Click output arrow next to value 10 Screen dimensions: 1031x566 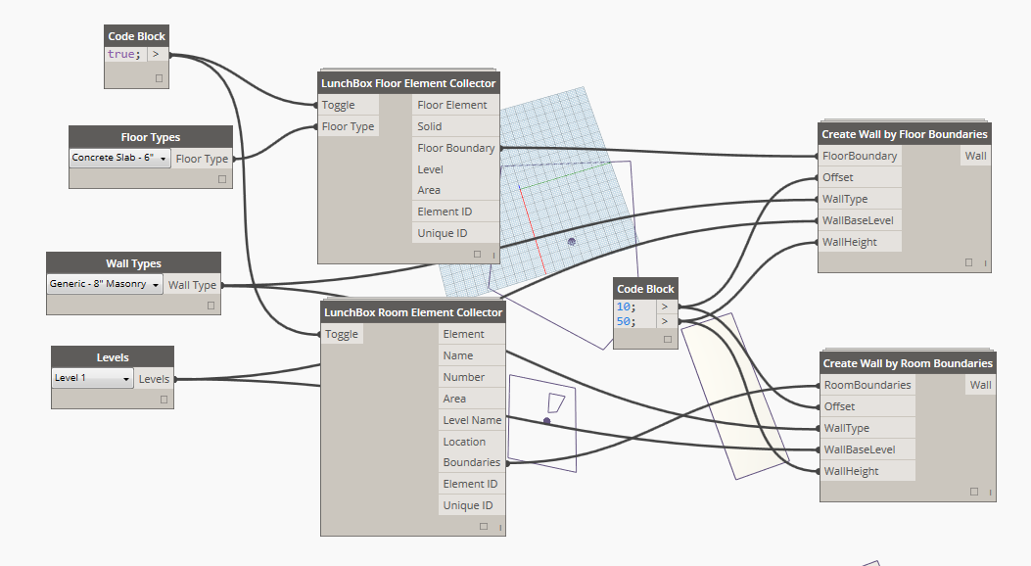(x=665, y=307)
